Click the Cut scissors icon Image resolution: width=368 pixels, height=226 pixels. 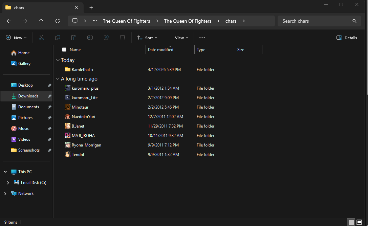pos(41,38)
